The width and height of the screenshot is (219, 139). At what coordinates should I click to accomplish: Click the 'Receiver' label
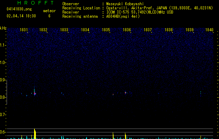click(71, 12)
